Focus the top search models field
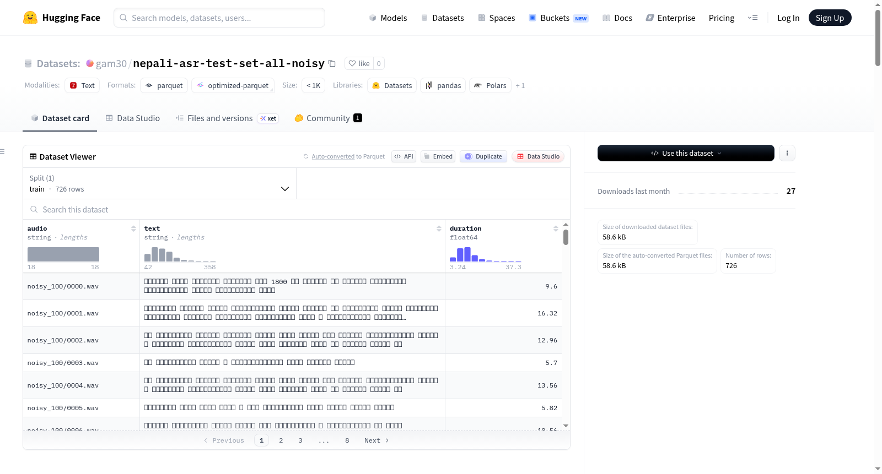 pyautogui.click(x=219, y=18)
